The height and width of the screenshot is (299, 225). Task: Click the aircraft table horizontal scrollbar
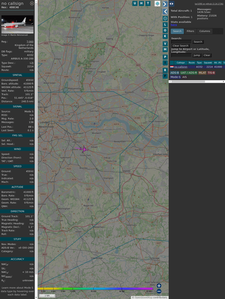[x=197, y=81]
